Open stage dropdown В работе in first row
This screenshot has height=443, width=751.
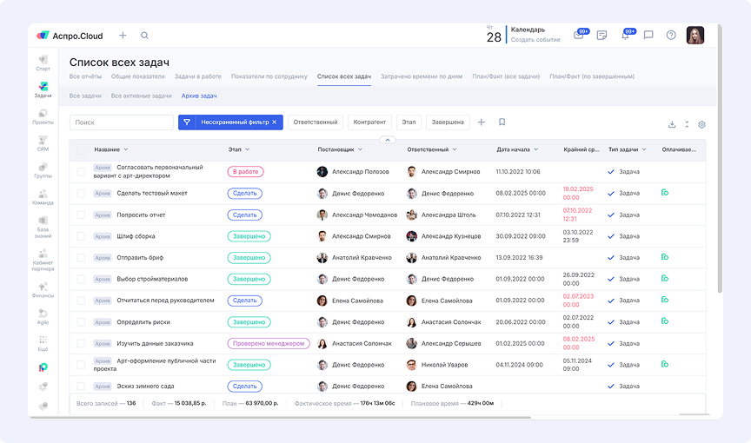245,172
